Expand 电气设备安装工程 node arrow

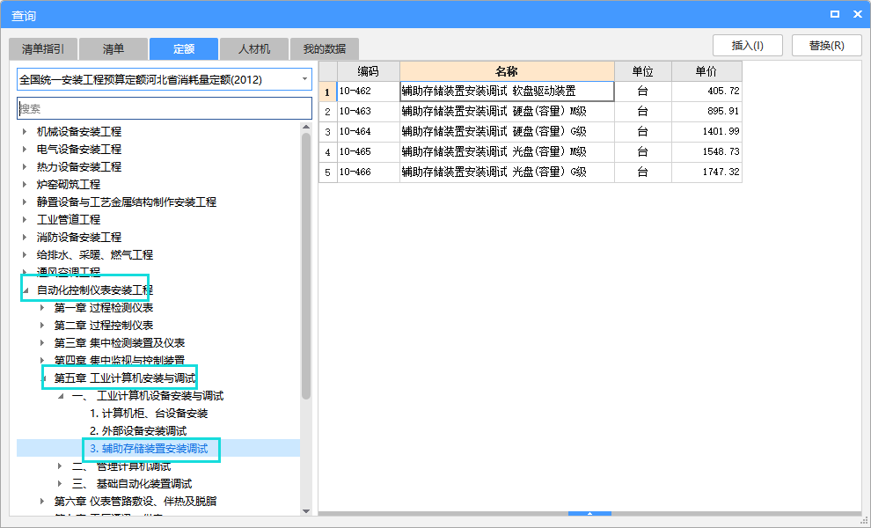[x=25, y=149]
